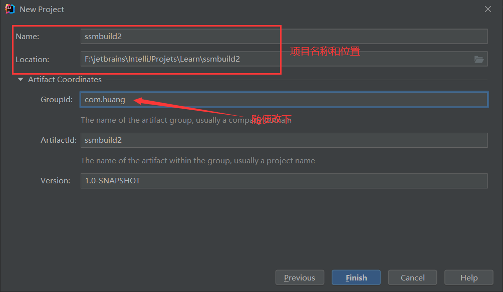Click the folder browse icon in Location field
The width and height of the screenshot is (503, 292).
coord(478,59)
